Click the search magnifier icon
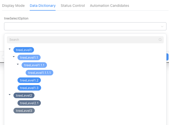The height and width of the screenshot is (125, 169). (x=160, y=40)
